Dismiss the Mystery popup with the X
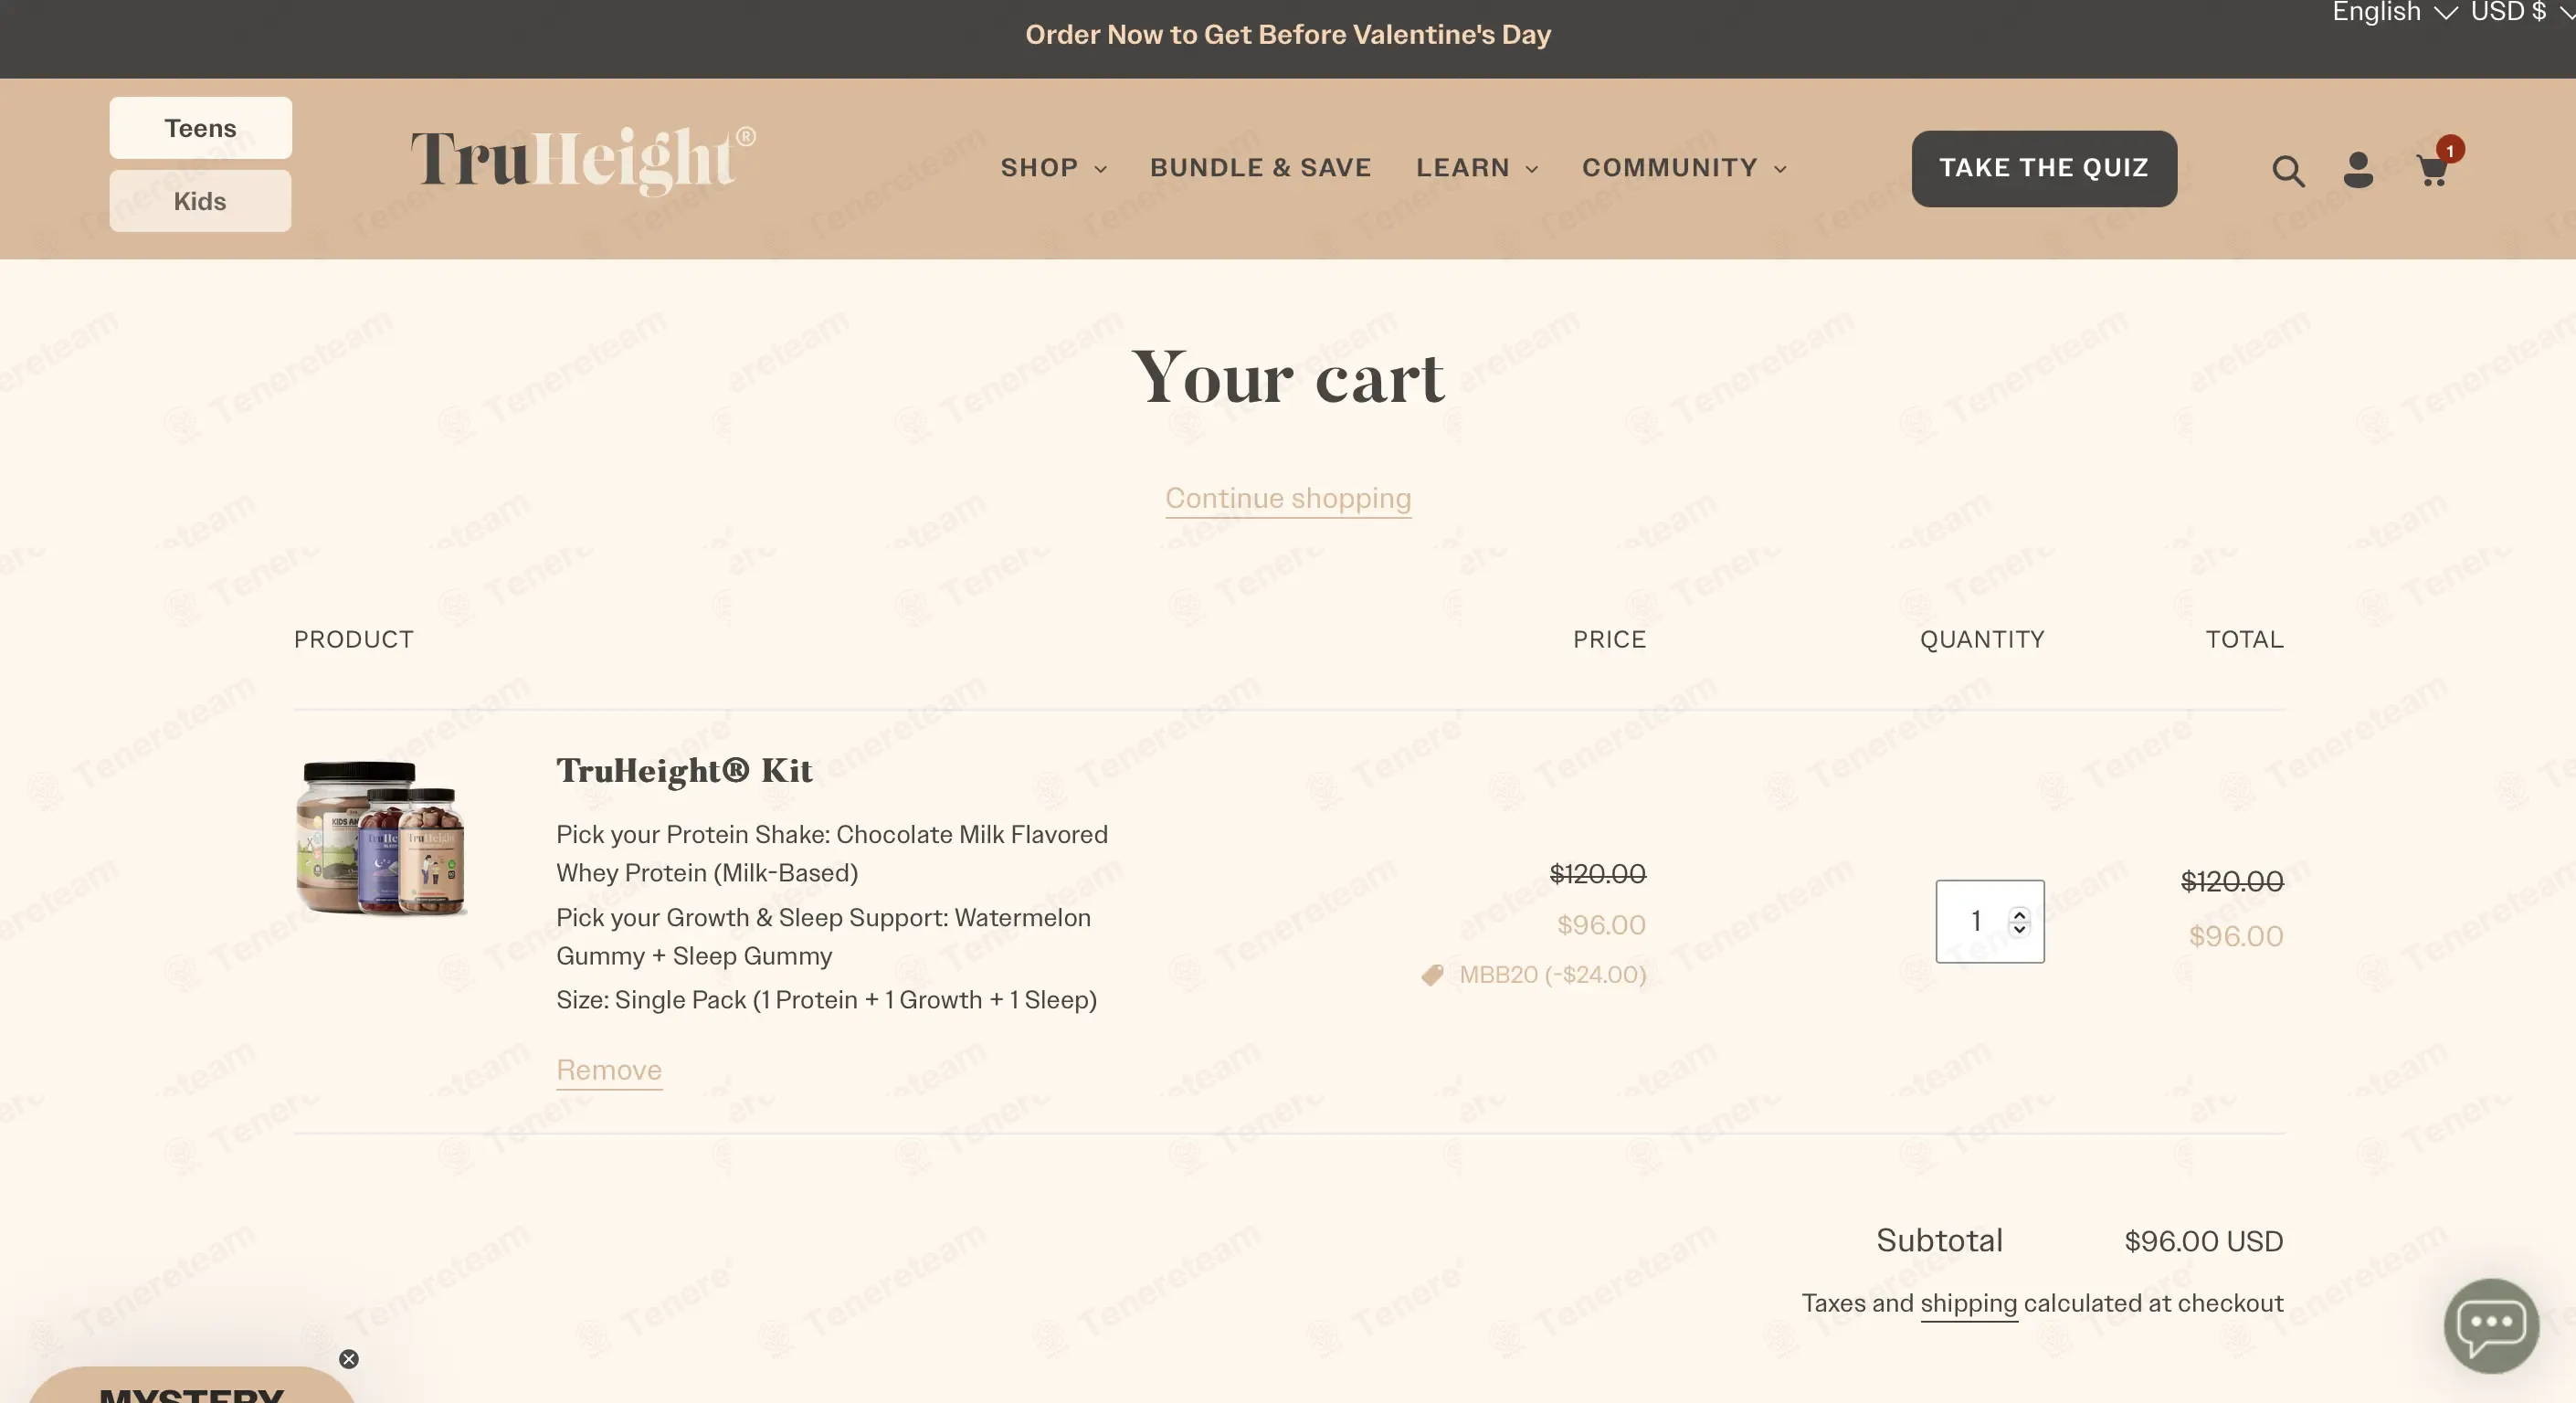 coord(348,1358)
